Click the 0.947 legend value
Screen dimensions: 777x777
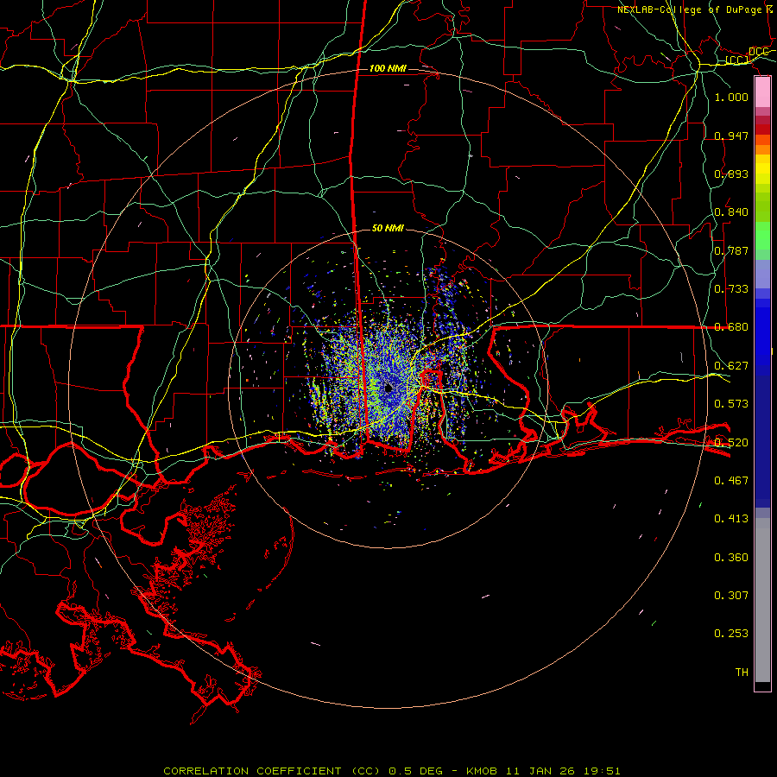pyautogui.click(x=731, y=136)
